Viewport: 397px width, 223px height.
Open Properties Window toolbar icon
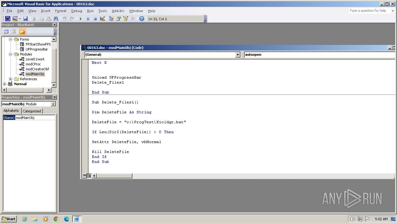tap(118, 19)
